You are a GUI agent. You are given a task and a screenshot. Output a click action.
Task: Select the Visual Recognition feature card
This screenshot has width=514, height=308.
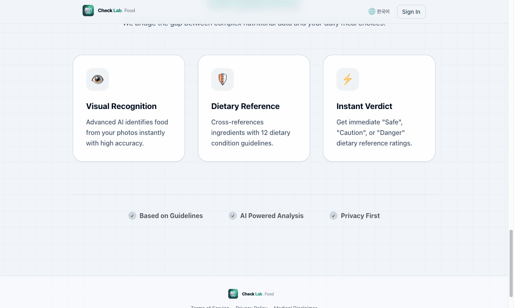[x=129, y=107]
